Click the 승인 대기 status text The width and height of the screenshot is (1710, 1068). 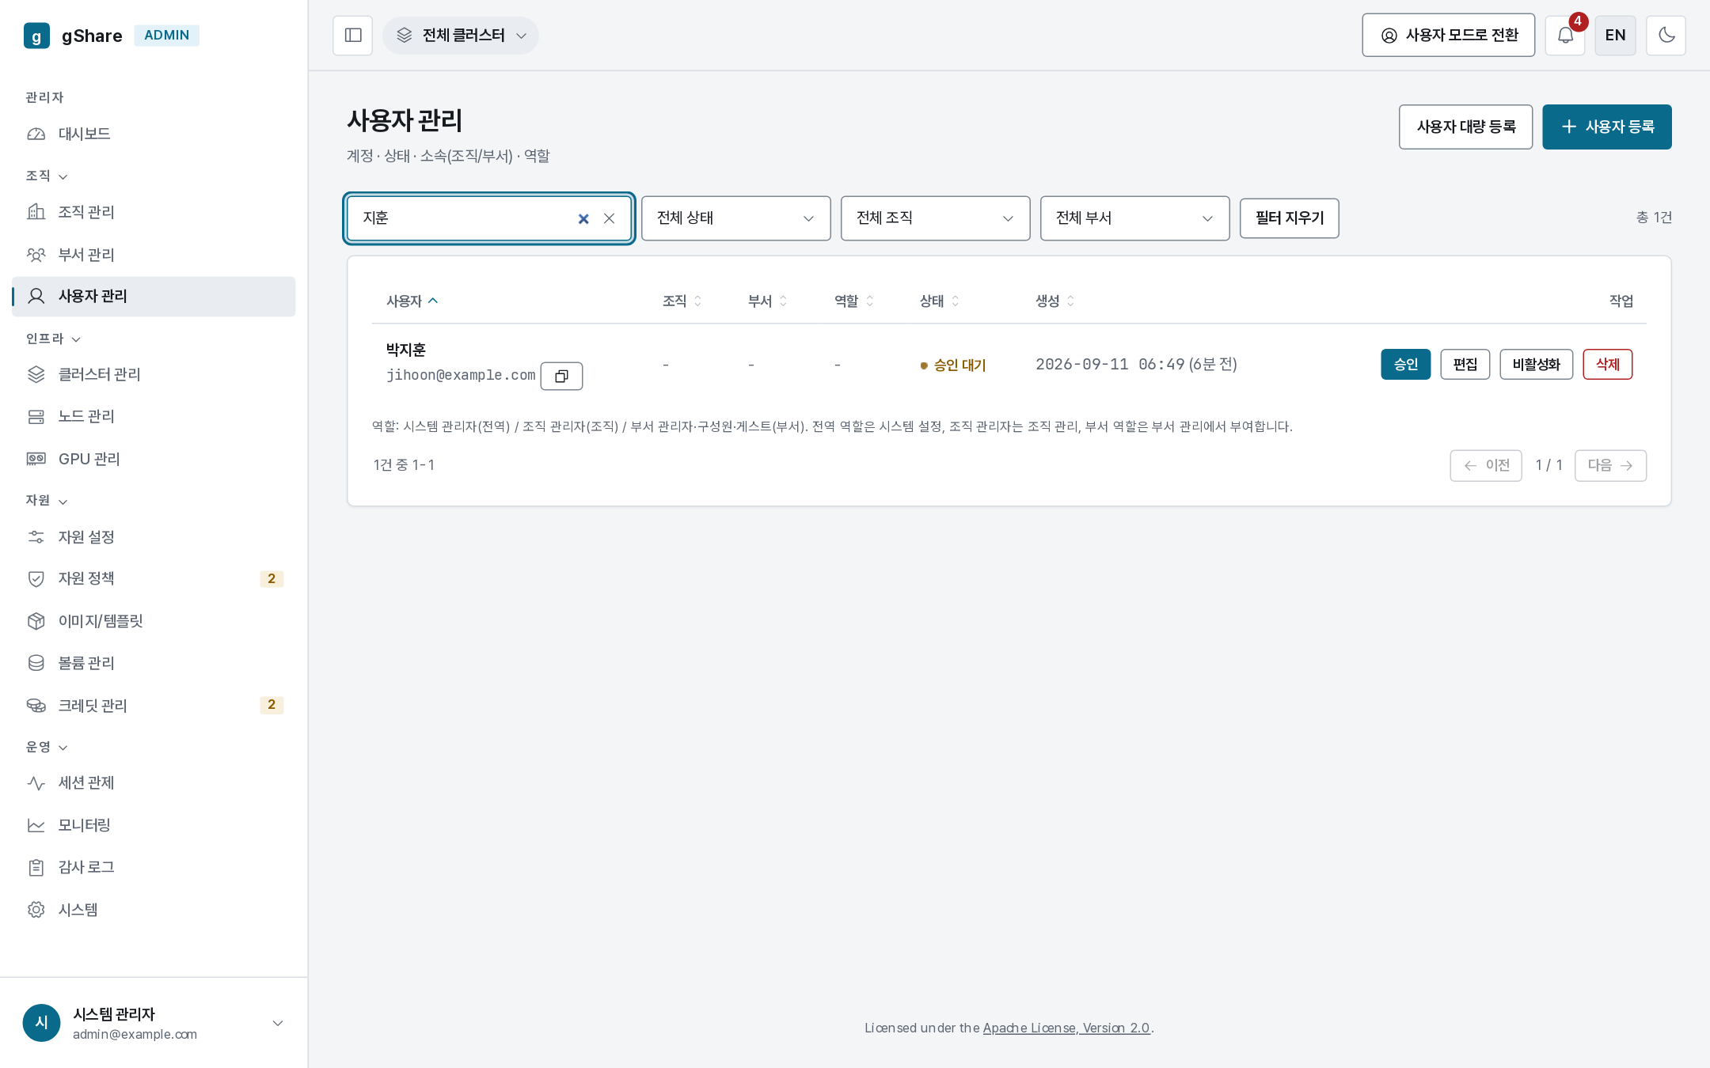coord(959,365)
